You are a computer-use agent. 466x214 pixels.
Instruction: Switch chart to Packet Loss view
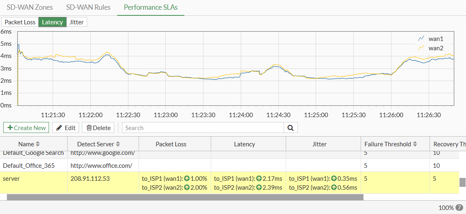coord(20,22)
